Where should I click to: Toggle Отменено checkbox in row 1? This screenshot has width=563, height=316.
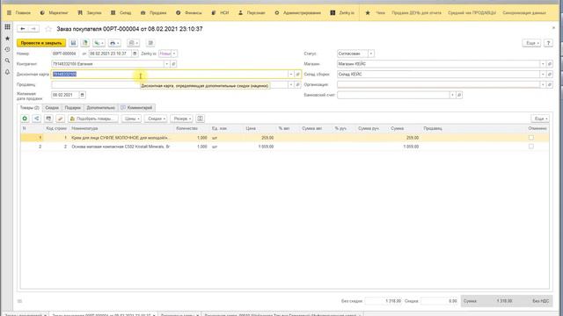(531, 138)
